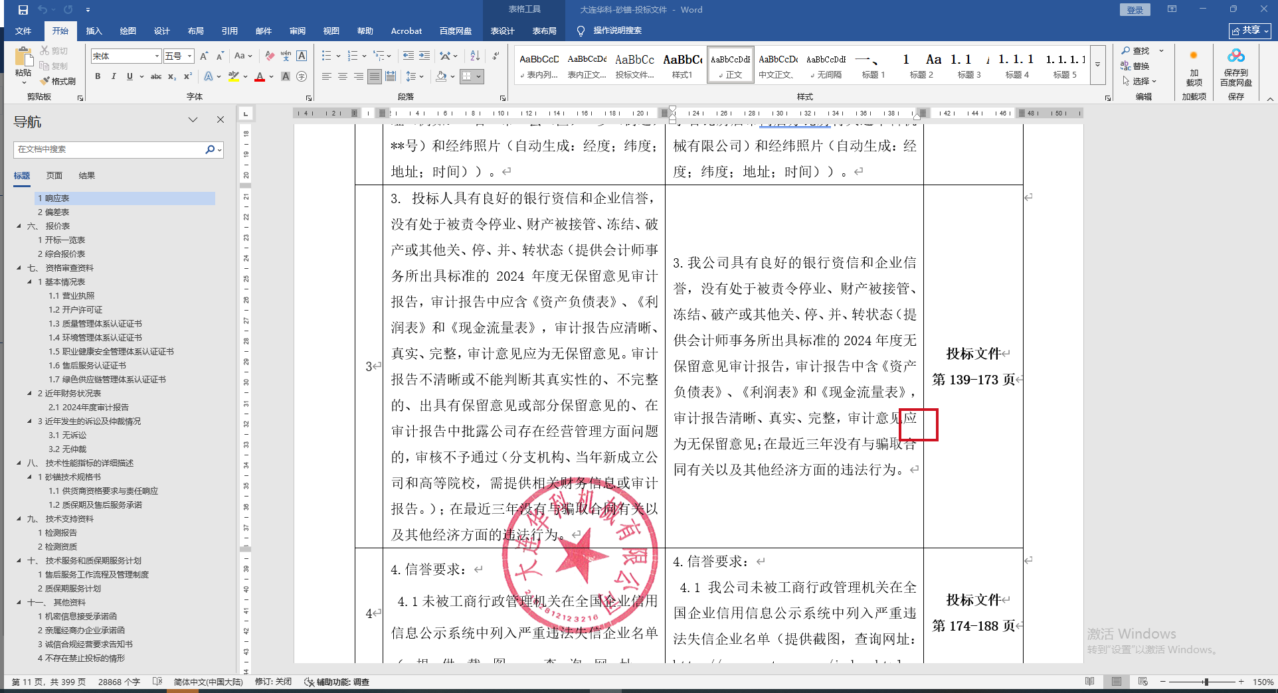This screenshot has width=1278, height=693.
Task: Open the 布局 ribbon tab
Action: pyautogui.click(x=195, y=31)
